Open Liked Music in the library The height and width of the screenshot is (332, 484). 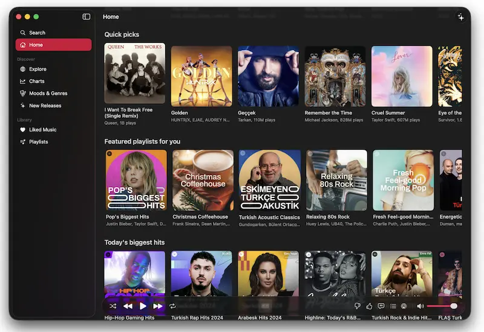coord(42,129)
